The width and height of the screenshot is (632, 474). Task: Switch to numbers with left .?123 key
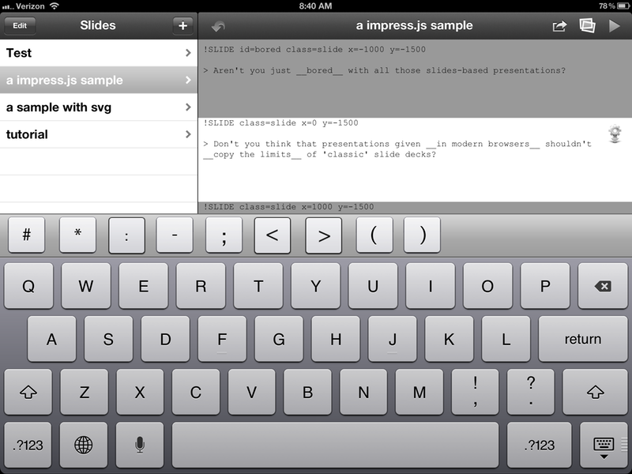click(x=28, y=445)
